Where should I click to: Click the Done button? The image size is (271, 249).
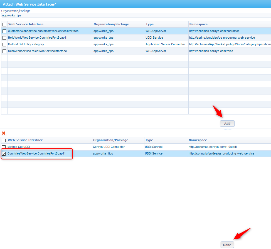tap(227, 245)
